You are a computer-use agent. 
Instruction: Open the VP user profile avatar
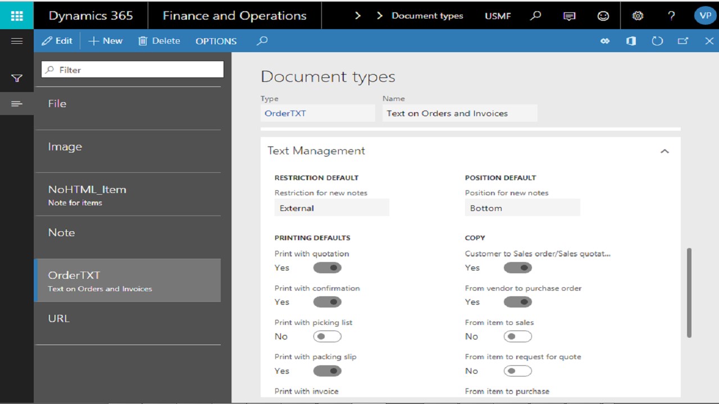pyautogui.click(x=705, y=15)
